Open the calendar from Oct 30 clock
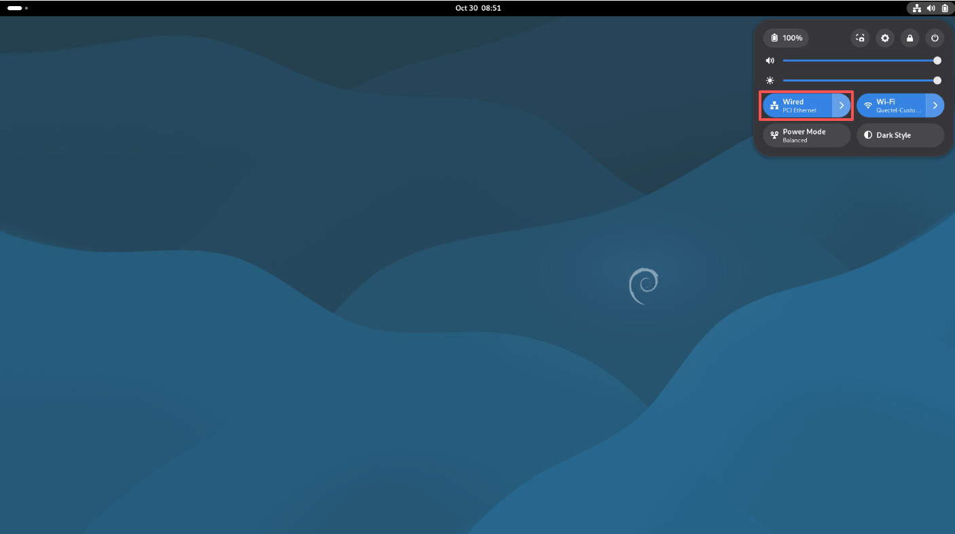 478,8
